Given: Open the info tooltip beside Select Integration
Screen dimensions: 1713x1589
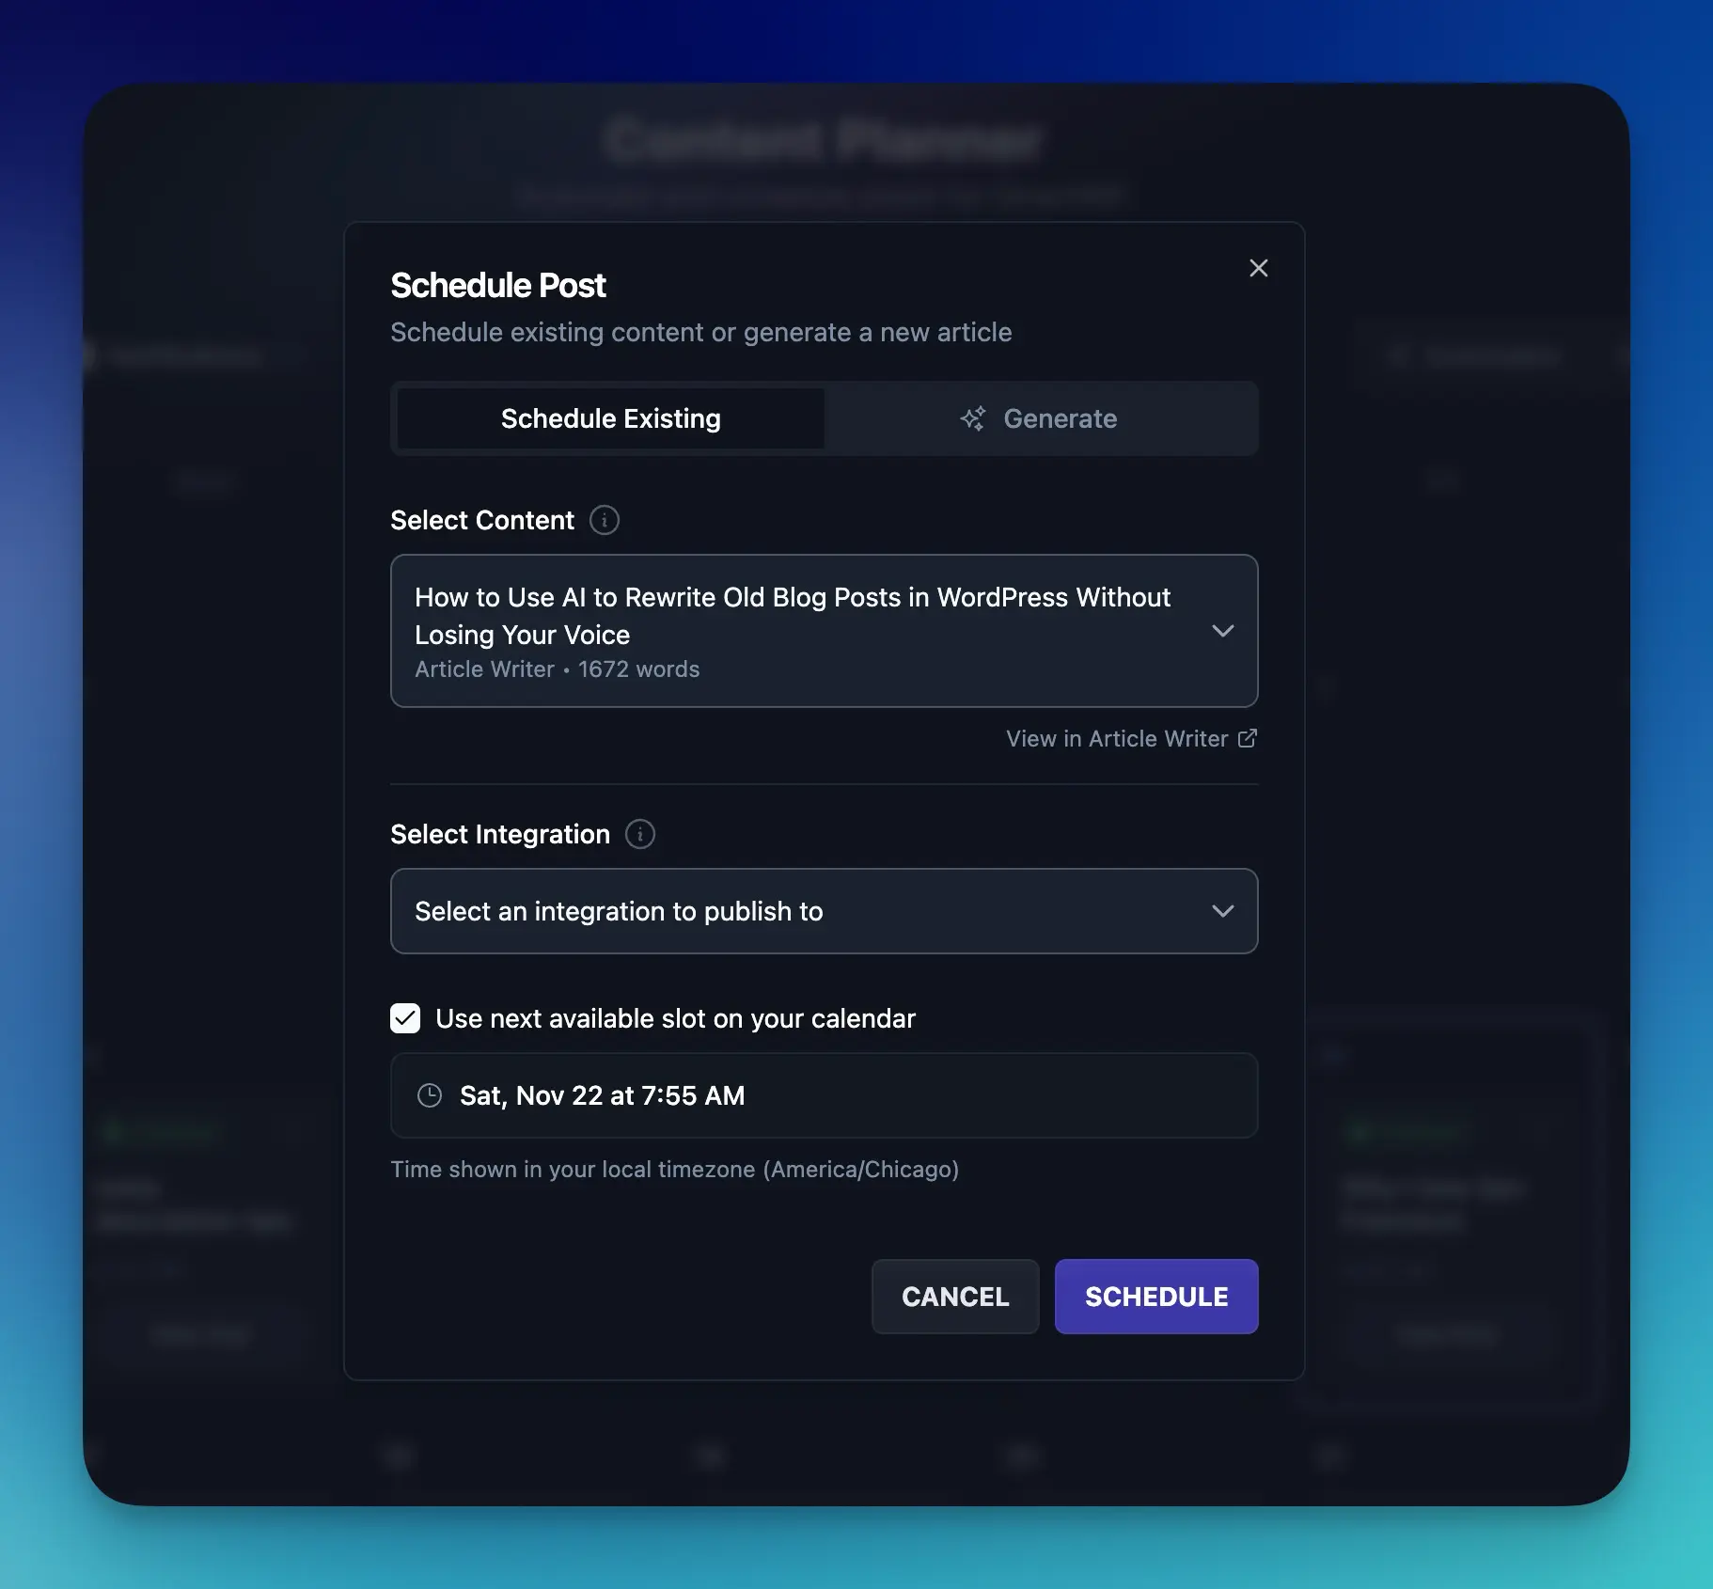Looking at the screenshot, I should (x=639, y=834).
